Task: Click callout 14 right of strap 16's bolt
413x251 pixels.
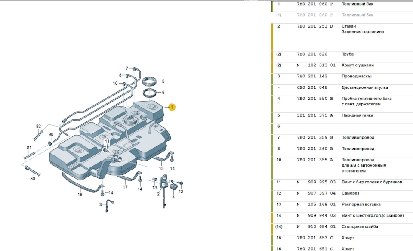Action: (111, 193)
